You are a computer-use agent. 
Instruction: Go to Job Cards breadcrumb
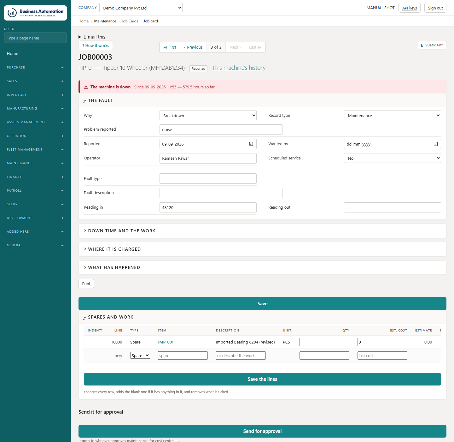(x=130, y=21)
